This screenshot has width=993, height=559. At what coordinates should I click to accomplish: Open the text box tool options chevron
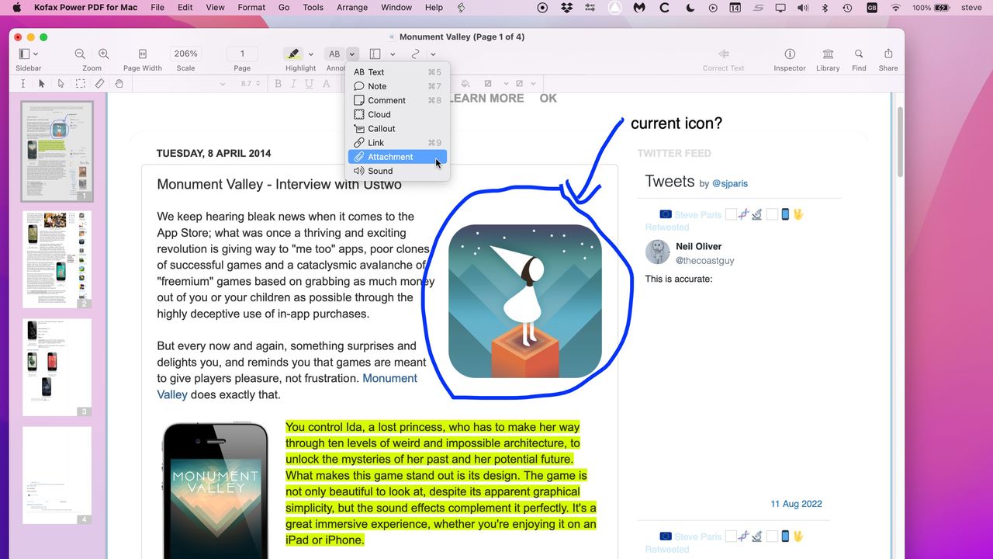[393, 54]
